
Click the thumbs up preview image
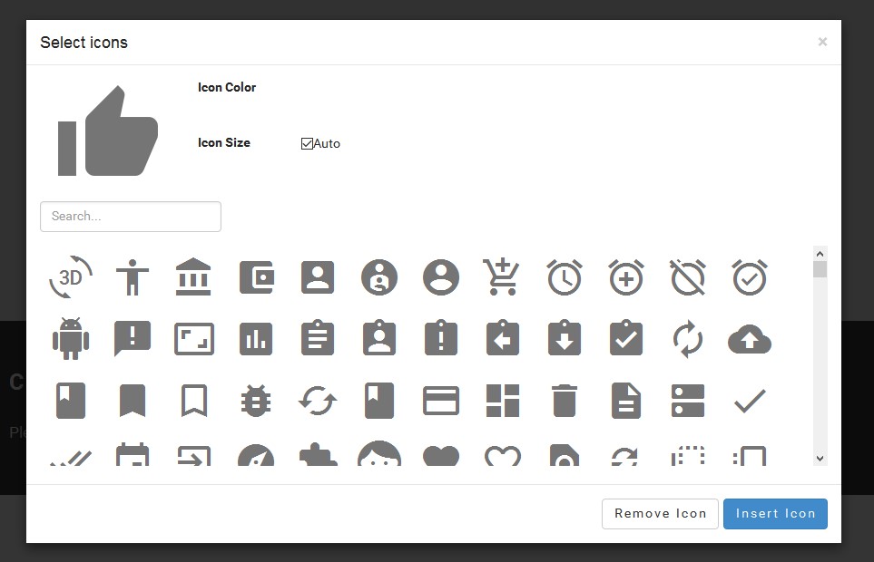[107, 130]
